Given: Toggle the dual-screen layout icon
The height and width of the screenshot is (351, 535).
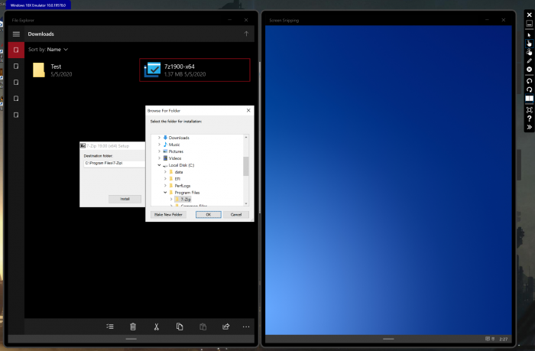Looking at the screenshot, I should [x=529, y=99].
